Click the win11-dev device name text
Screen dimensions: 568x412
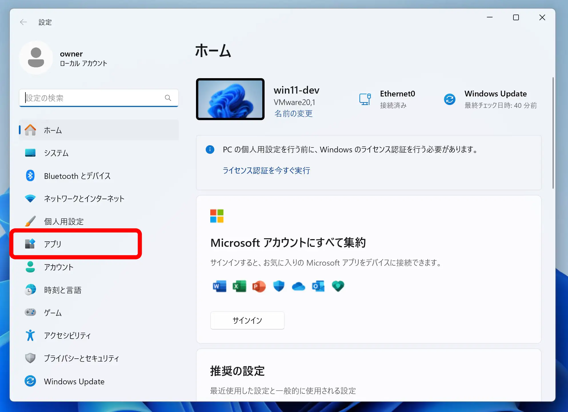(297, 90)
